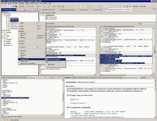The image size is (157, 121).
Task: Select the INVOKEVIRTUAL Counter2.notify bytecode line
Action: click(x=15, y=98)
